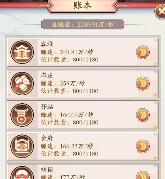Image resolution: width=165 pixels, height=179 pixels.
Task: Expand 布庄 details with arrow button
Action: pos(143,84)
